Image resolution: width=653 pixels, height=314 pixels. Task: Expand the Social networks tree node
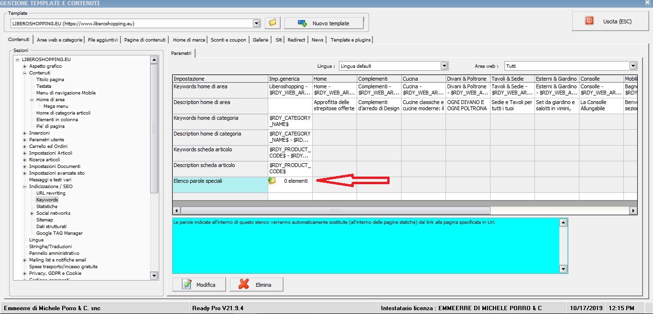(32, 213)
